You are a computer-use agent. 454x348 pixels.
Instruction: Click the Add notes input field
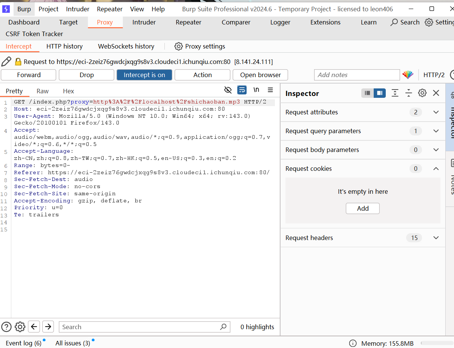(x=357, y=75)
